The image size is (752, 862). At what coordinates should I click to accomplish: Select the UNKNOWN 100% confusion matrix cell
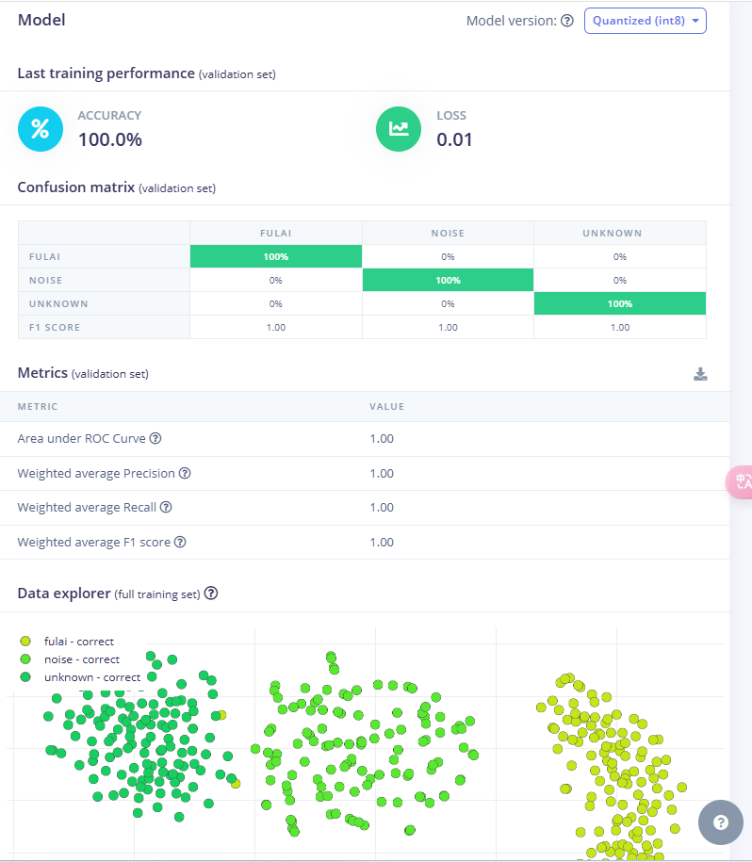point(619,303)
